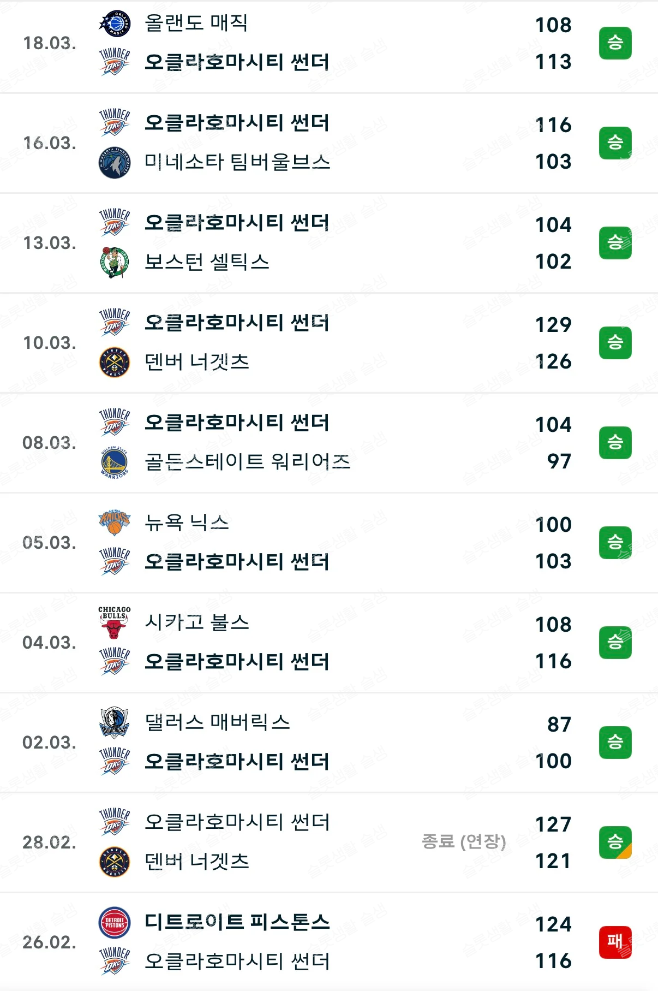658x991 pixels.
Task: Click the red 패 loss badge
Action: [615, 942]
